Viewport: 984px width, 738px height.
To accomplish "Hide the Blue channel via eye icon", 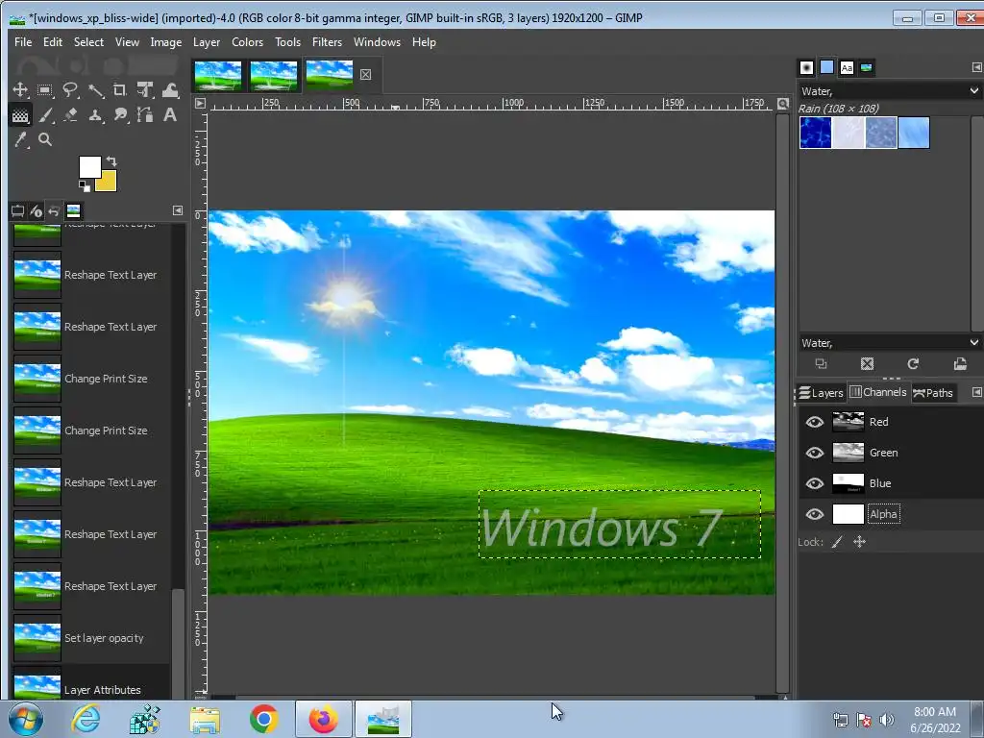I will pyautogui.click(x=815, y=483).
